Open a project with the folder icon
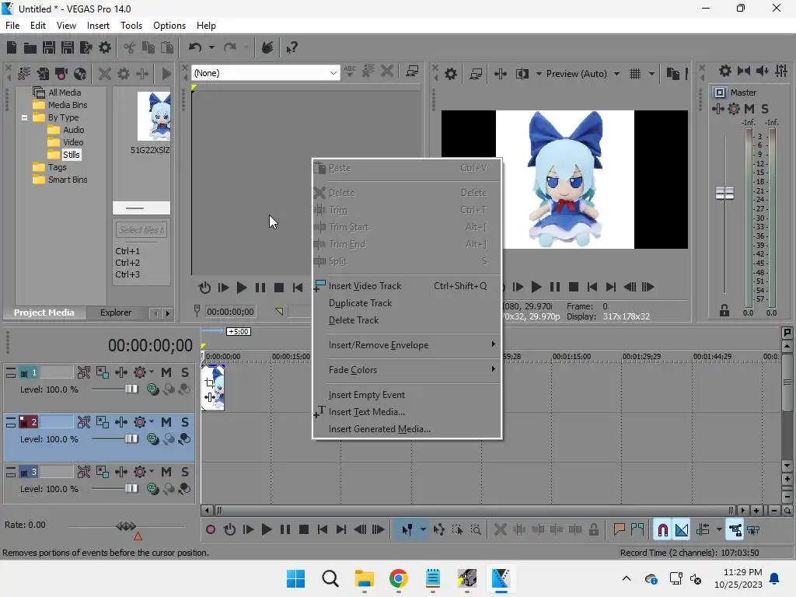 pos(30,47)
